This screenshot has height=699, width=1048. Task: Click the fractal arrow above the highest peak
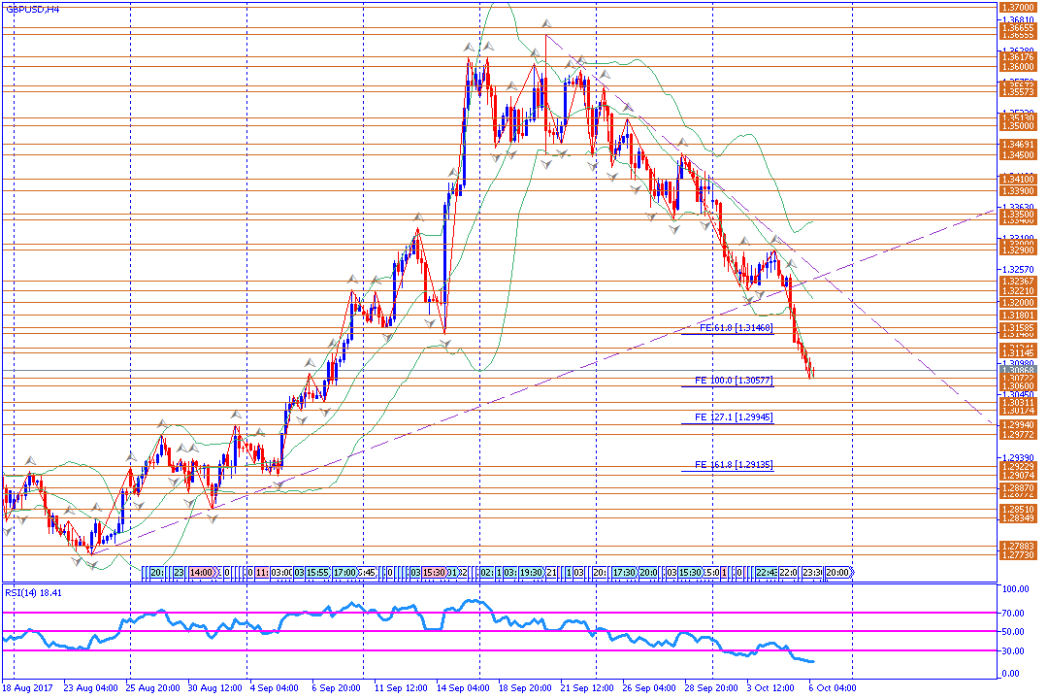547,22
